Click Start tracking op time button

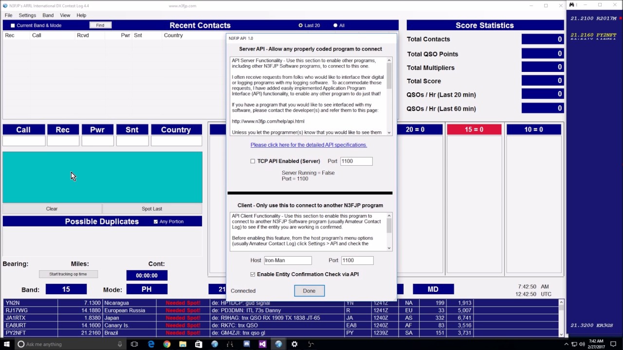click(x=68, y=274)
